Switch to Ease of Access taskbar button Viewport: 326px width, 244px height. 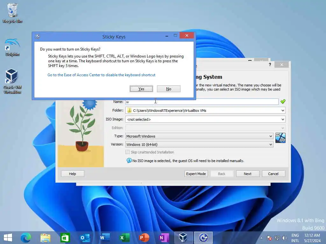click(203, 238)
